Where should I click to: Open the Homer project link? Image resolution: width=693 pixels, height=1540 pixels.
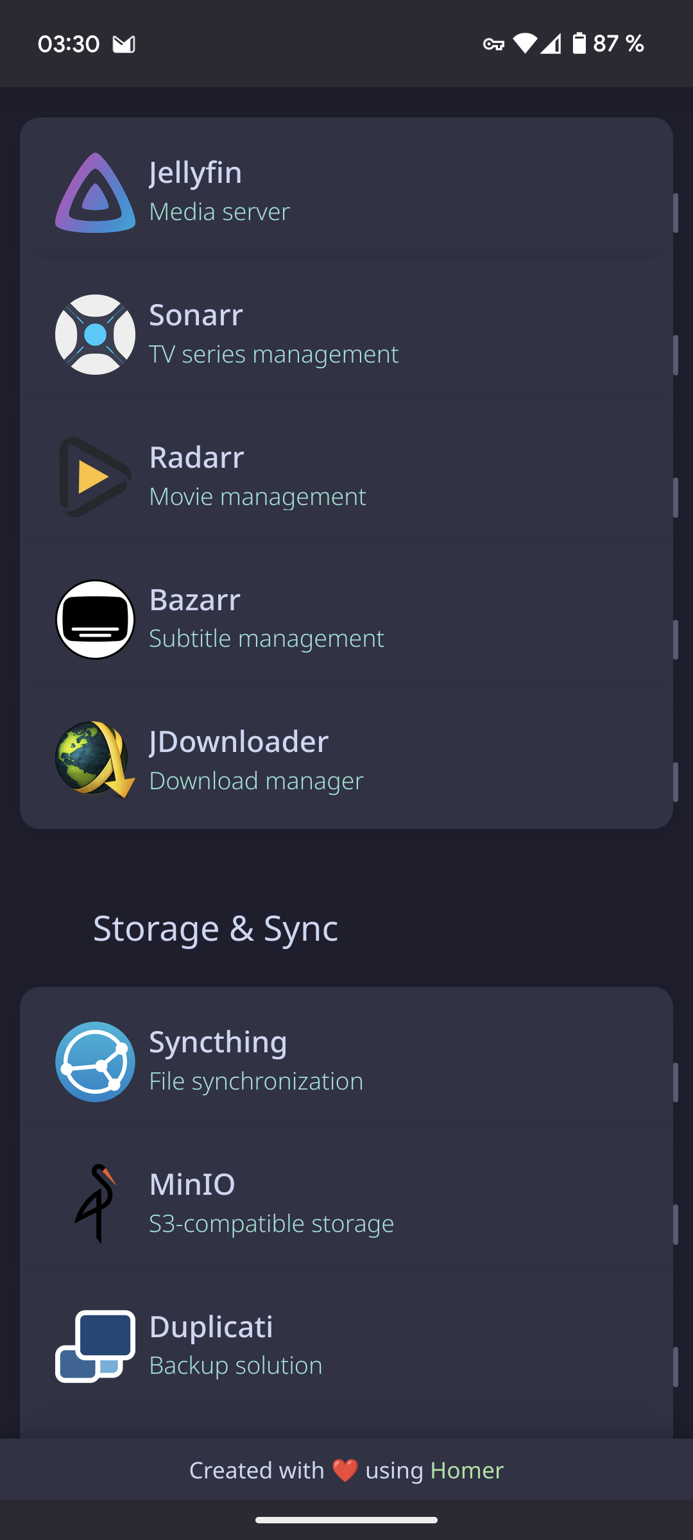[466, 1470]
